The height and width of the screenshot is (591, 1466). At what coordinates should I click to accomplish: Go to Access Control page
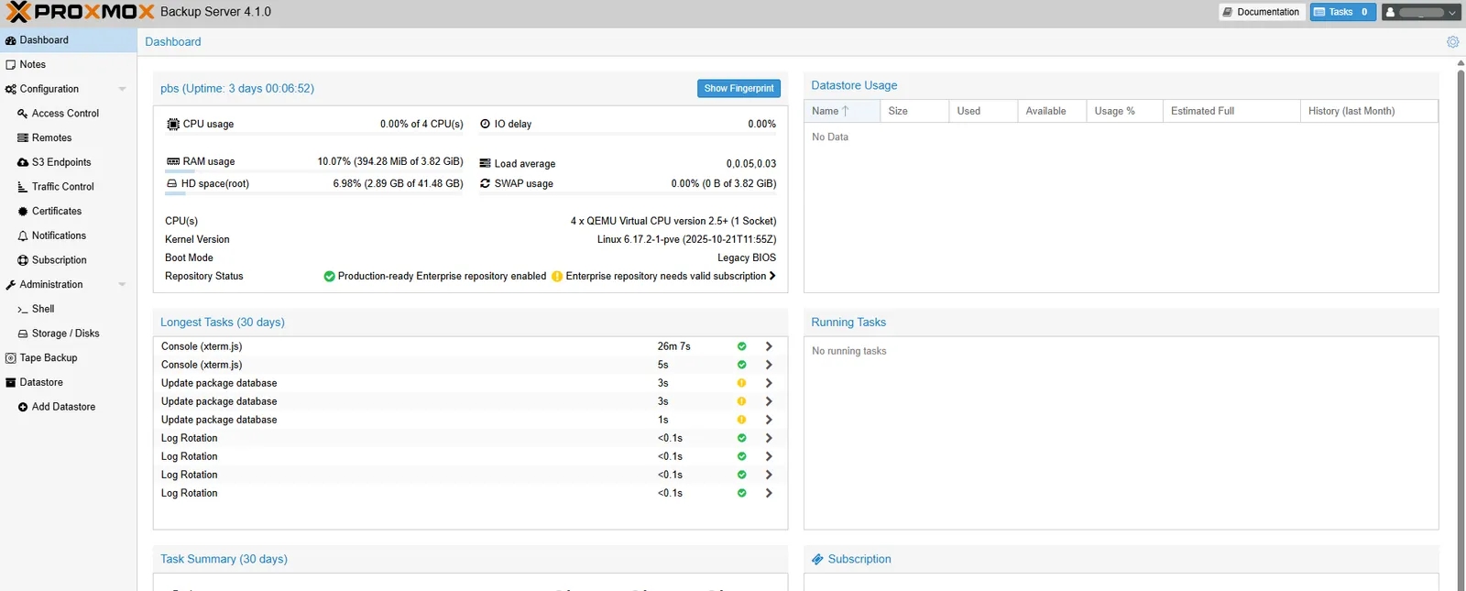(69, 114)
